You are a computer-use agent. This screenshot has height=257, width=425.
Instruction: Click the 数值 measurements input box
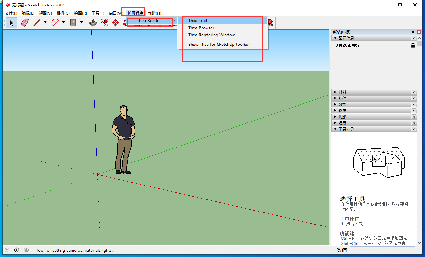tap(382, 250)
